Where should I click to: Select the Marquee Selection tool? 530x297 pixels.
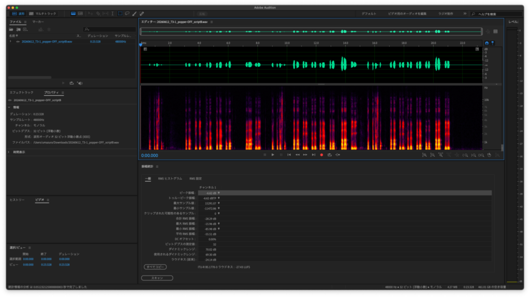120,13
